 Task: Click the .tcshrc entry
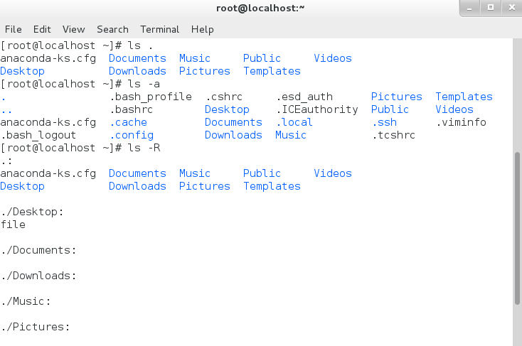pyautogui.click(x=393, y=136)
